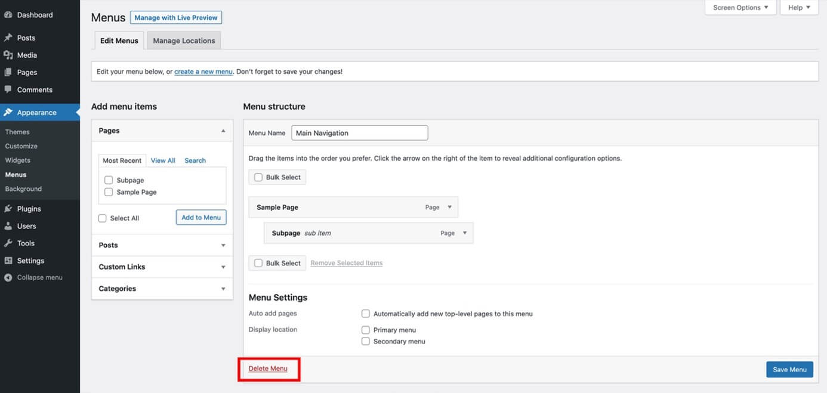The height and width of the screenshot is (393, 827).
Task: Click the Auto add pages label
Action: (x=273, y=314)
